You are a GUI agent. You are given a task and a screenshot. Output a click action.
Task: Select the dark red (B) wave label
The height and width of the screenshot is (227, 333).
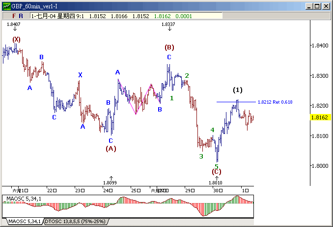(169, 47)
